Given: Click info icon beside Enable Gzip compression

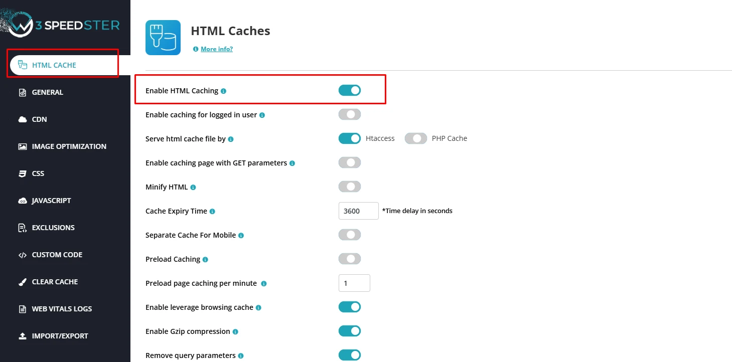Looking at the screenshot, I should pos(235,332).
